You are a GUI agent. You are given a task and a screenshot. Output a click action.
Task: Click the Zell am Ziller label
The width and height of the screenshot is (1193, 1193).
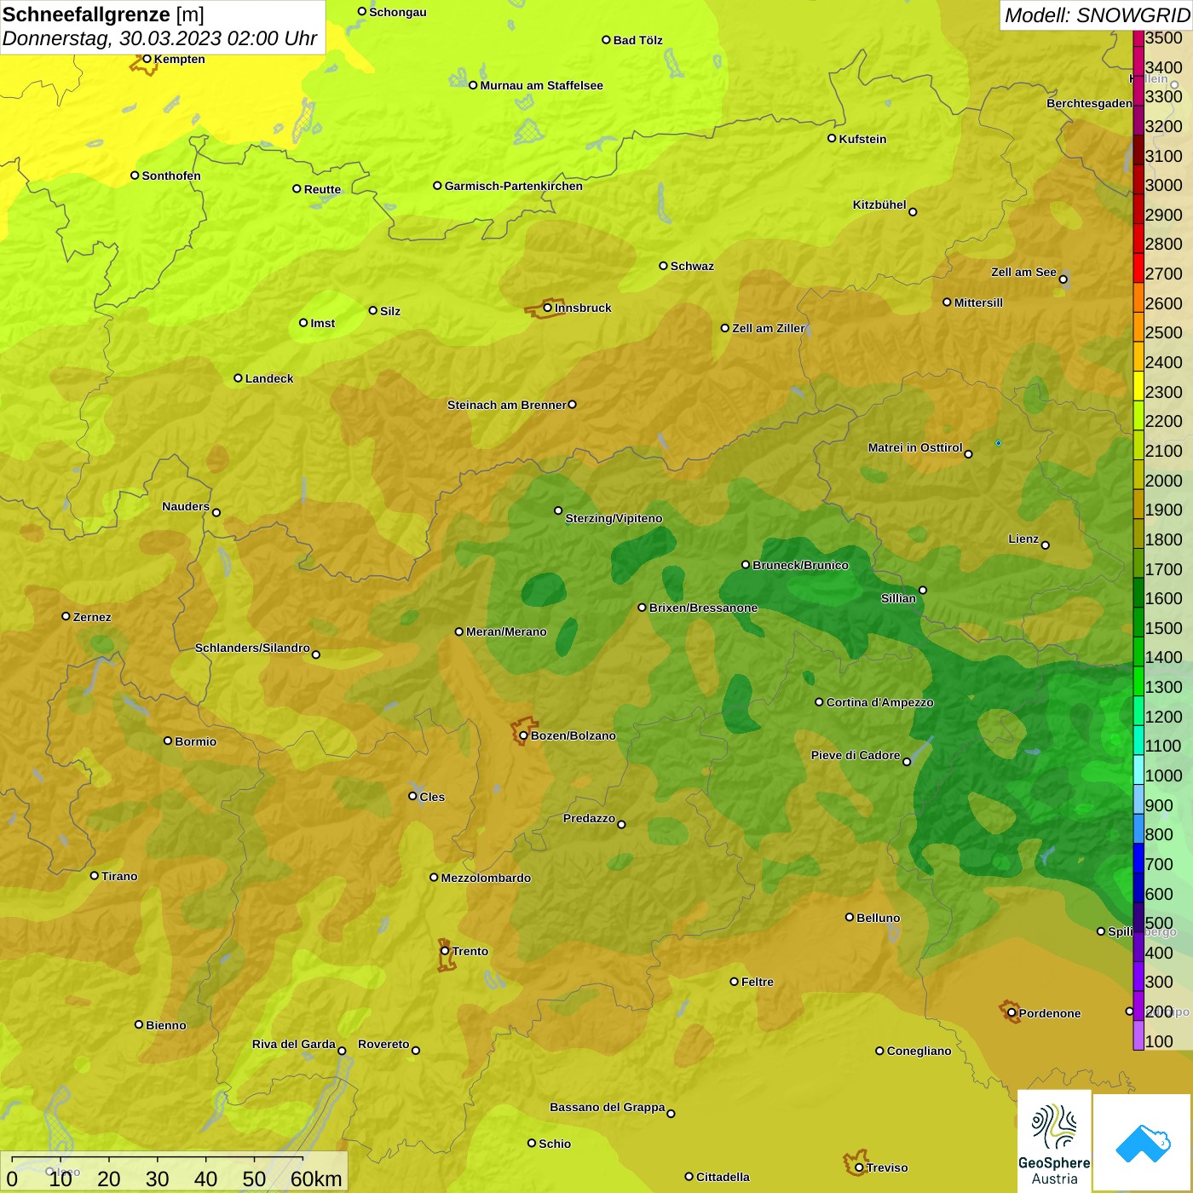coord(769,328)
